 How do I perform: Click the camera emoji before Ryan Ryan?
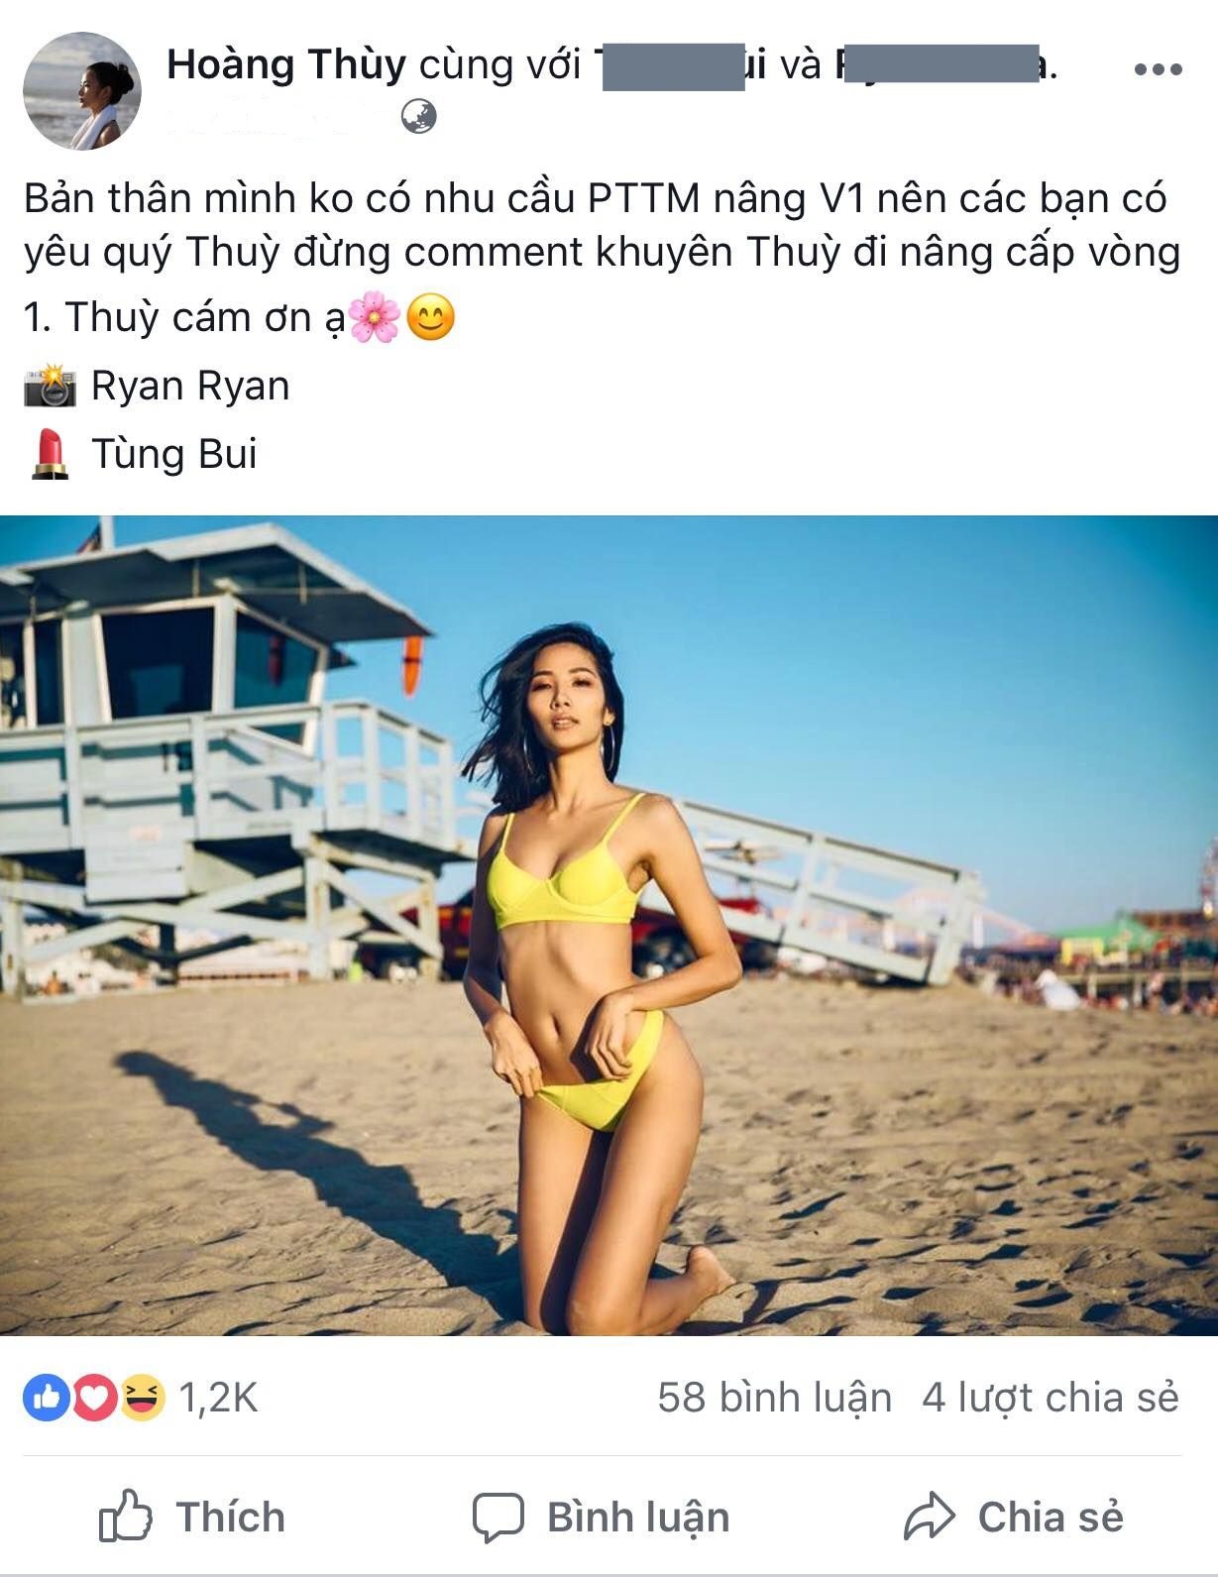click(x=50, y=386)
